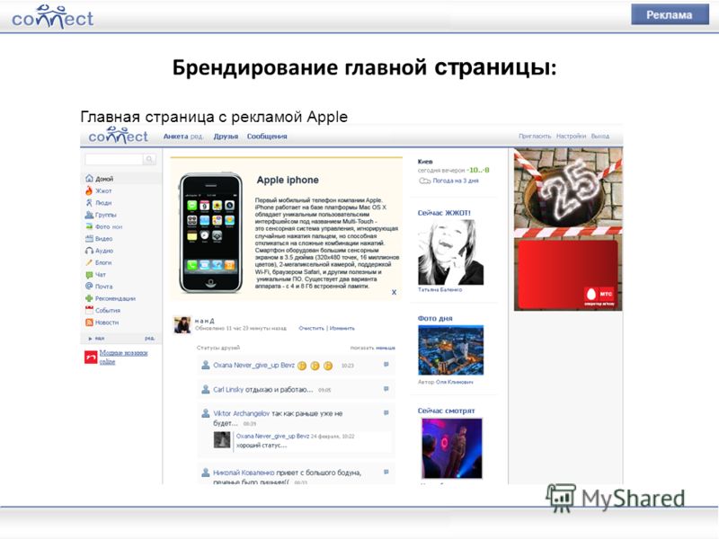
Task: Click the Изменить status link
Action: 342,328
